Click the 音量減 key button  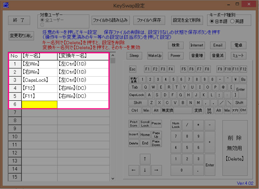coord(218,56)
